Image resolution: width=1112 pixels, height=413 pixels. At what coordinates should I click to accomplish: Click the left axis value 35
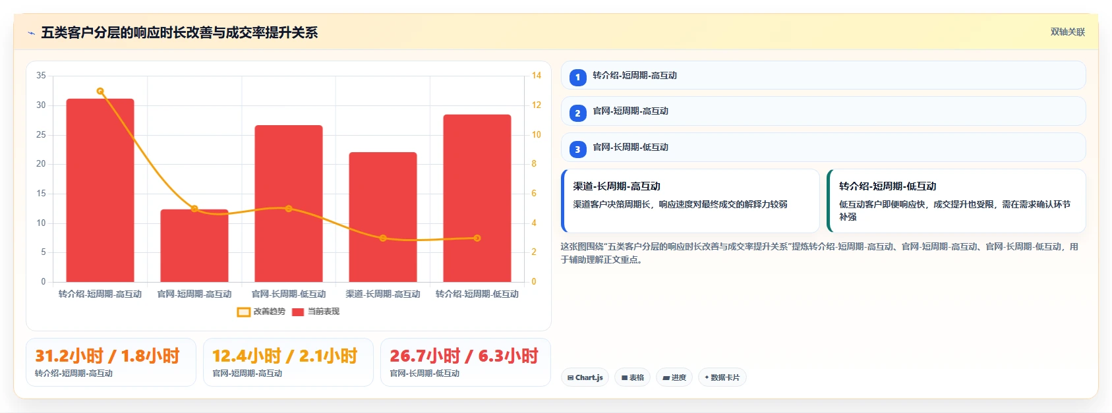coord(41,76)
